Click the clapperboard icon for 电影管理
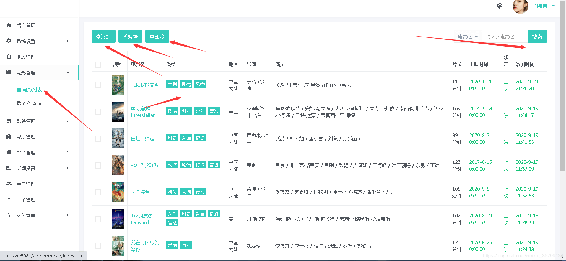 9,72
